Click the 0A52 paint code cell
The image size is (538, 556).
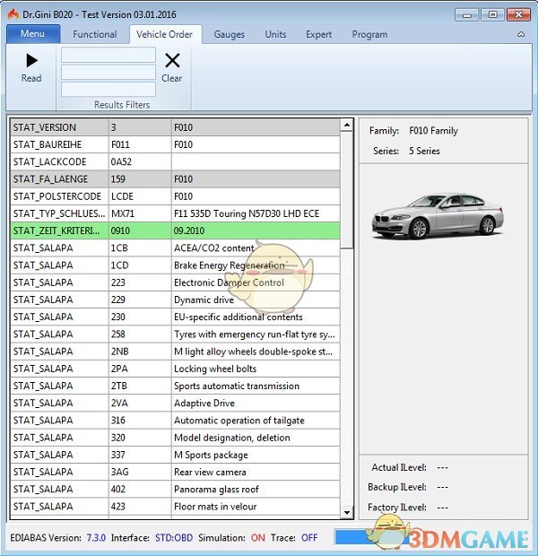click(140, 161)
